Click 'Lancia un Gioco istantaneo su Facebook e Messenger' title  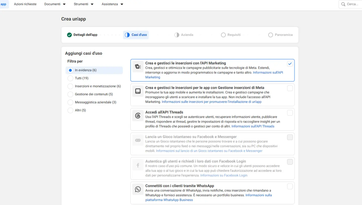[191, 137]
